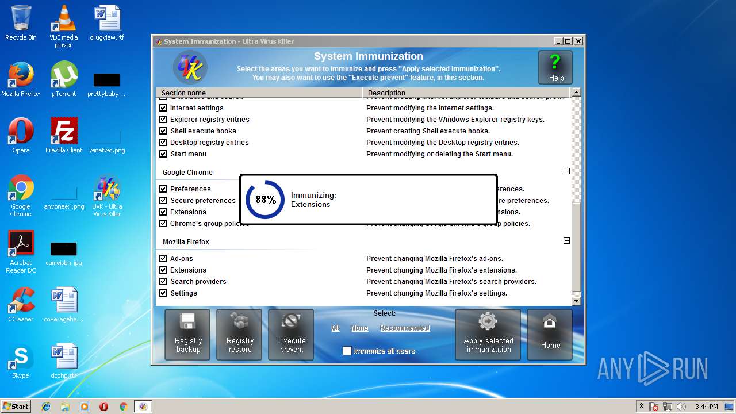Open Windows Explorer from taskbar
The width and height of the screenshot is (736, 414).
pos(65,407)
